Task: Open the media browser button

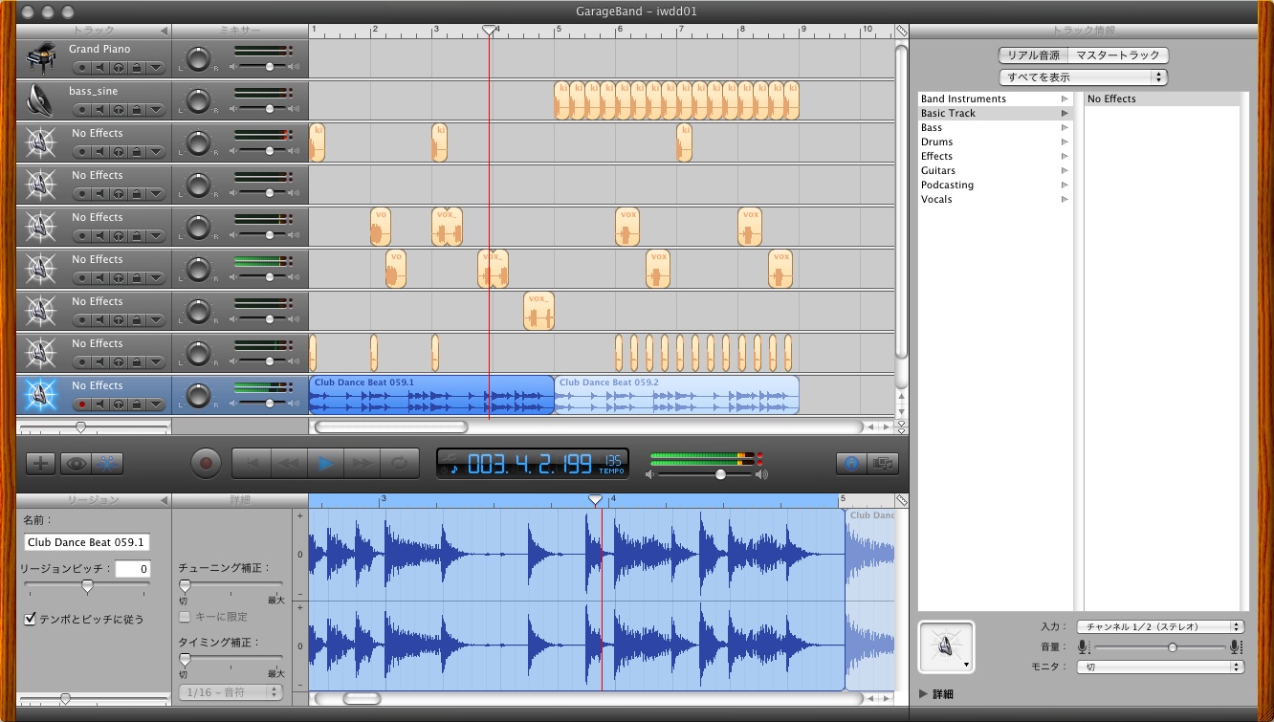Action: 884,464
